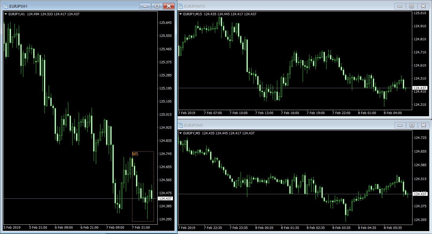Select the EURJPY,M15 window title text
Viewport: 432px width, 234px height.
coord(195,6)
